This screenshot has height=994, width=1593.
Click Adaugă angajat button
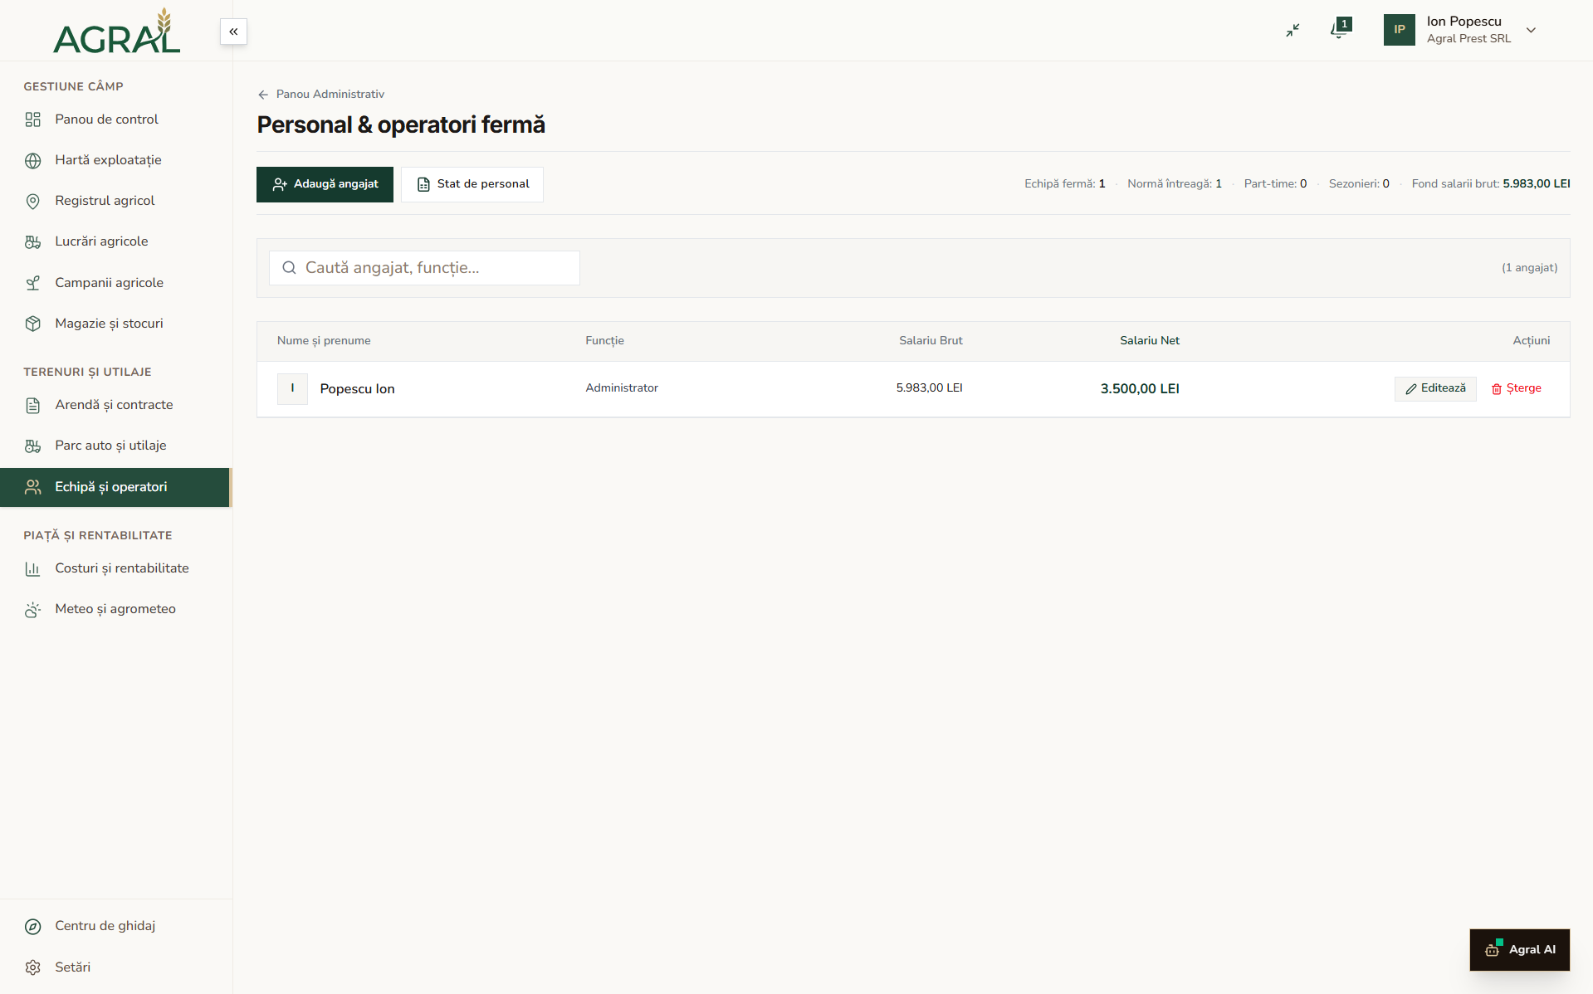coord(325,184)
